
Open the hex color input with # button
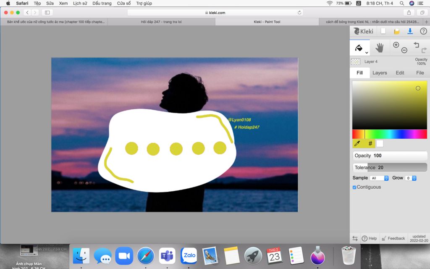click(370, 143)
